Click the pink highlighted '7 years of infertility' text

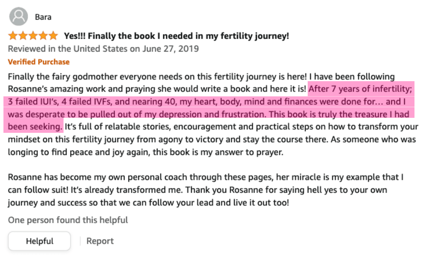(x=372, y=89)
